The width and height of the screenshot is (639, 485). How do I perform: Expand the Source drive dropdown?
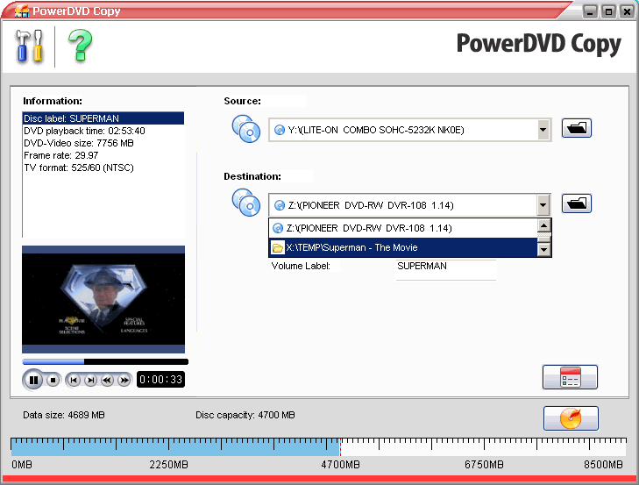coord(543,130)
